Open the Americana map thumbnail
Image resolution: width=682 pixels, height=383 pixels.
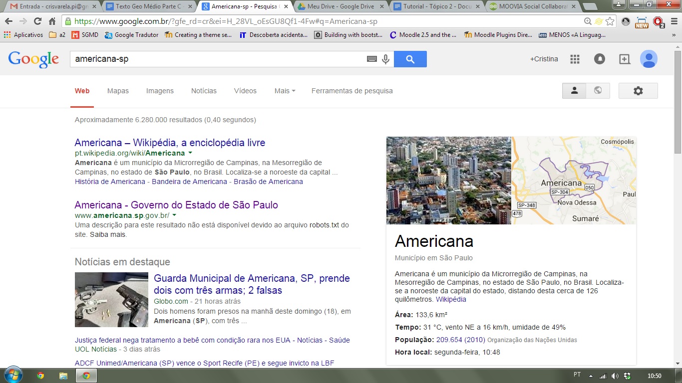(x=574, y=181)
